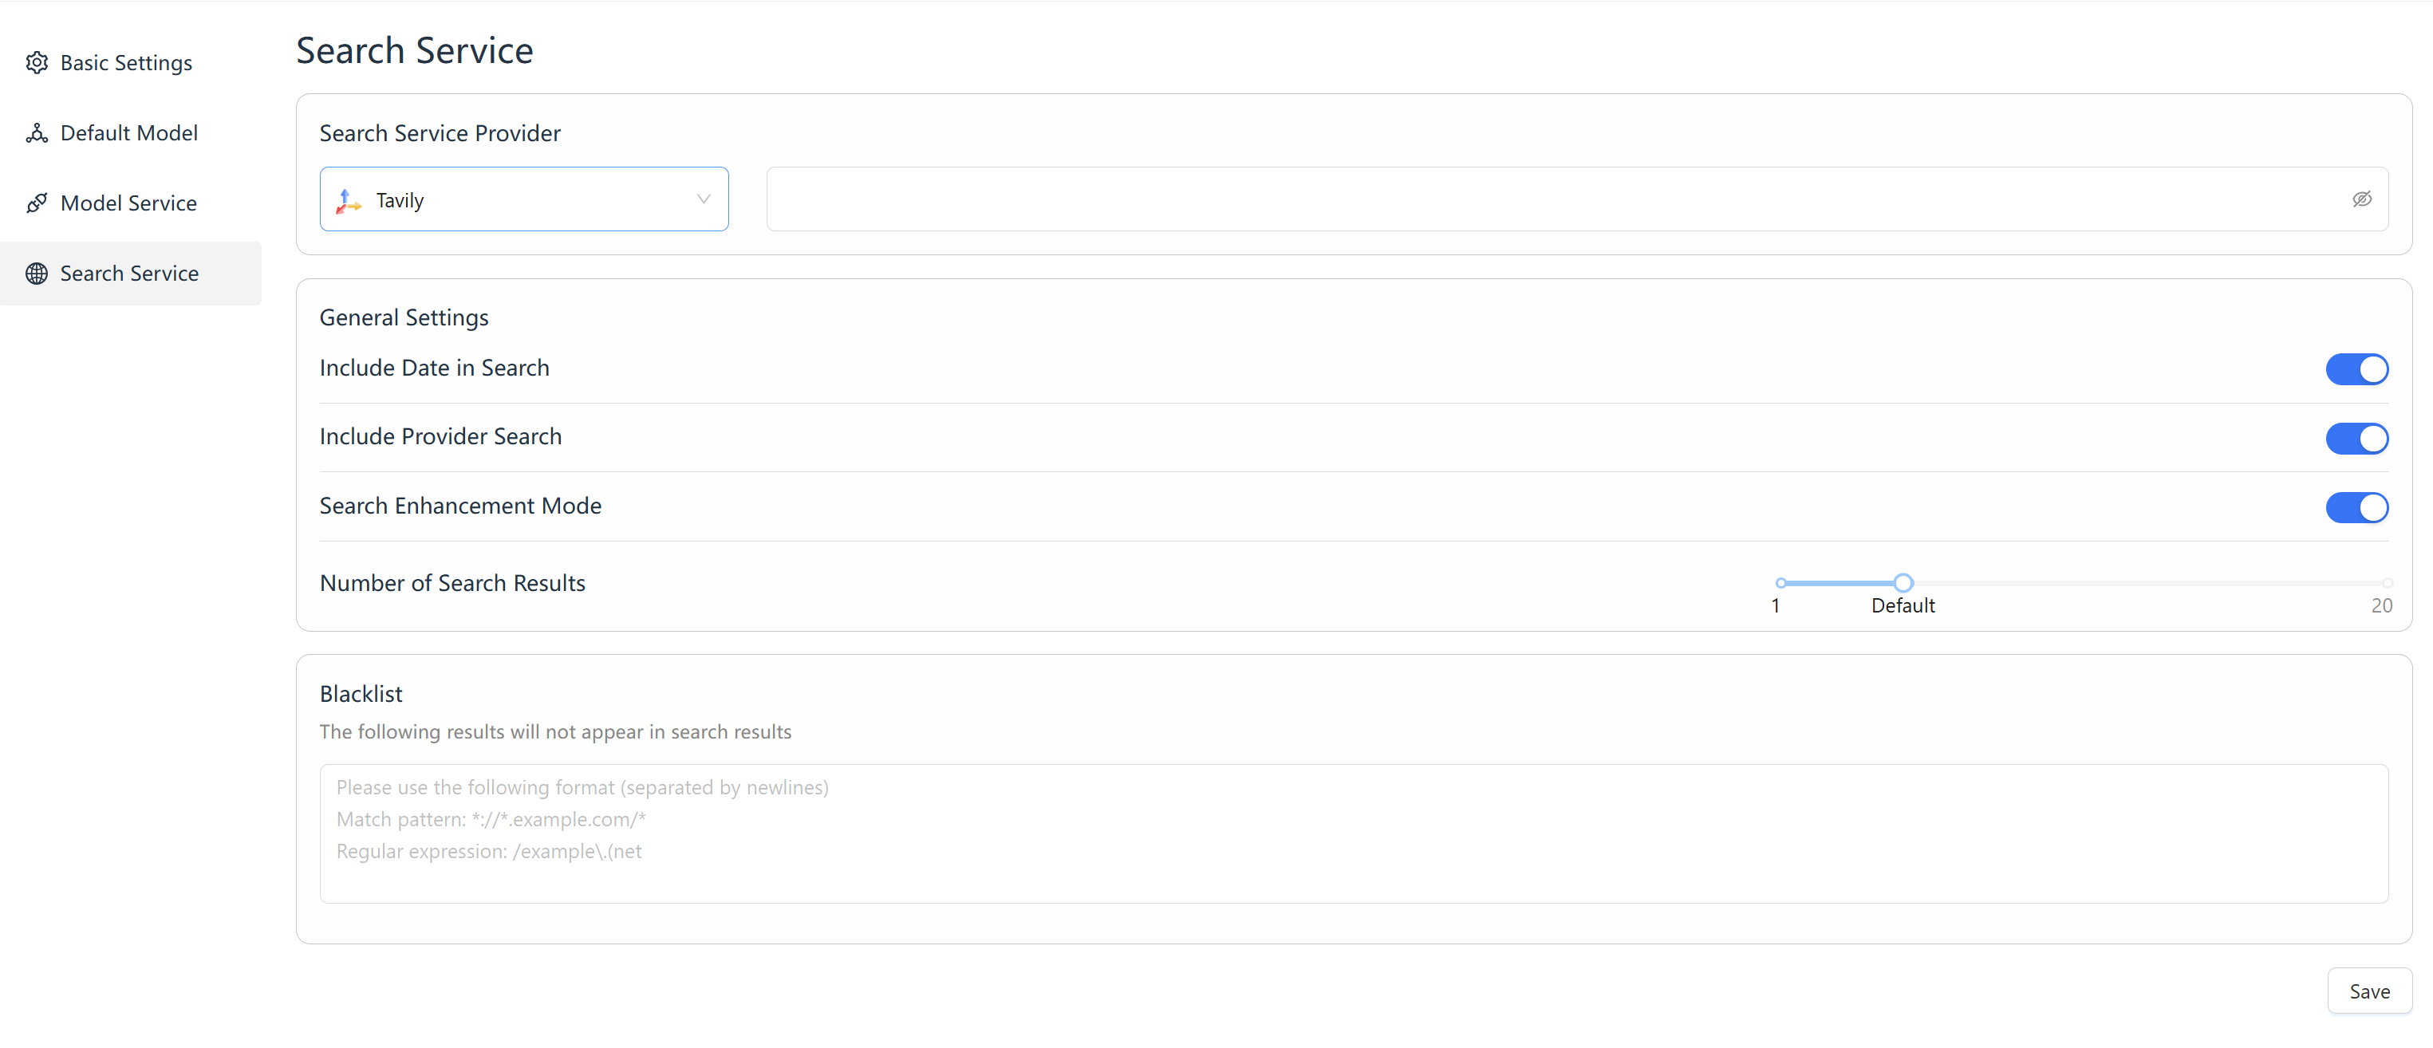
Task: Click the Model Service plug icon
Action: pos(37,203)
